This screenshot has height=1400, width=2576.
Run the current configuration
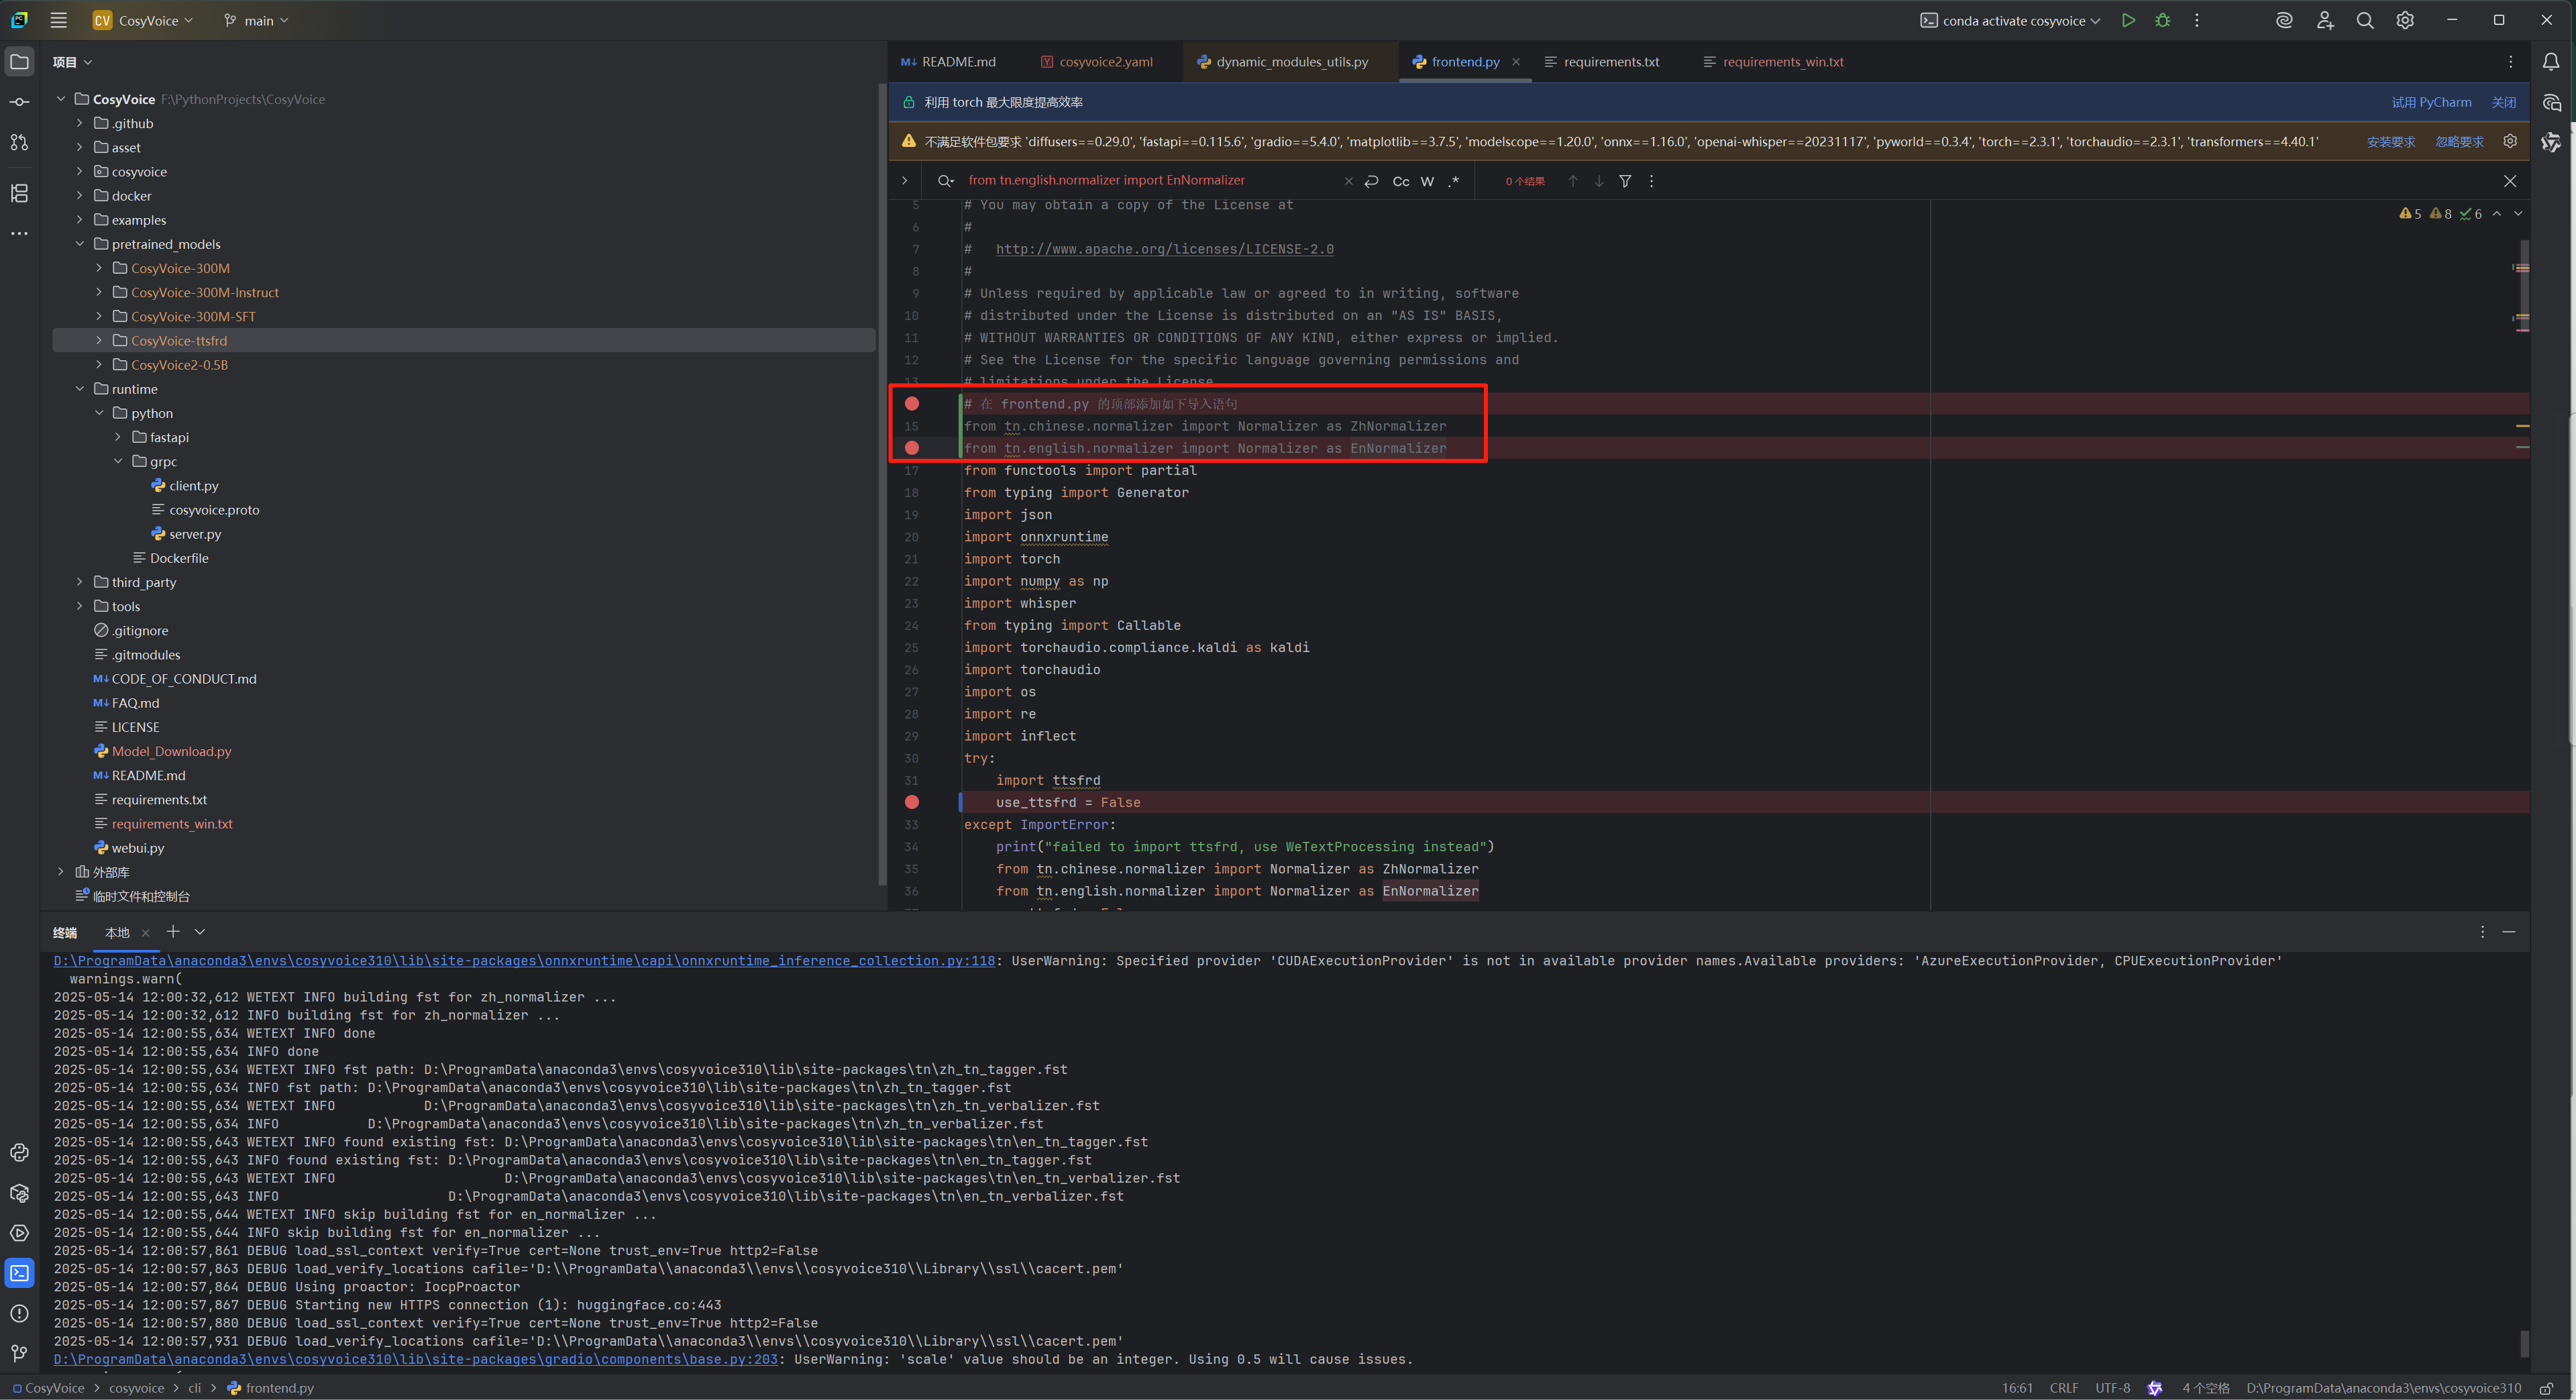pos(2129,20)
